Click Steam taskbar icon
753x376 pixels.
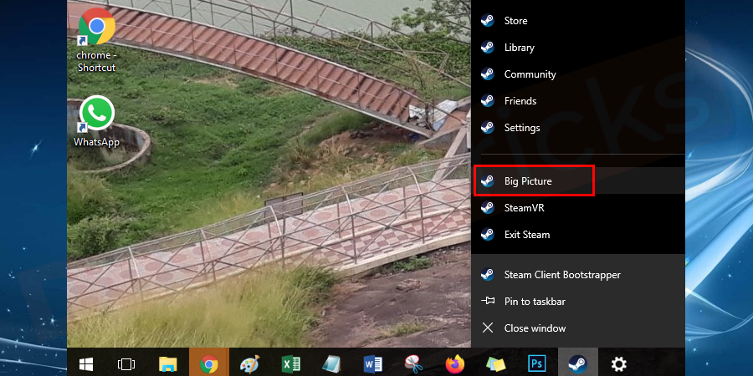pyautogui.click(x=577, y=364)
